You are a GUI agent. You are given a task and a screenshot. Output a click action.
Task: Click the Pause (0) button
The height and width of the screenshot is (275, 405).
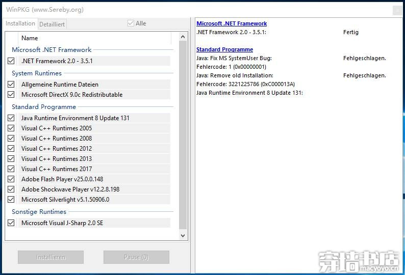click(136, 257)
